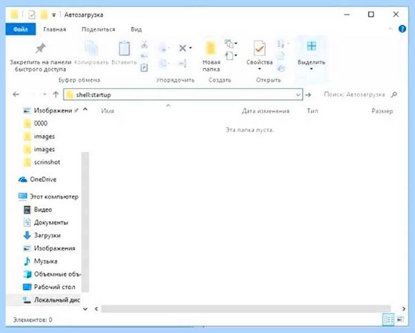
Task: Open Музыка folder in sidebar
Action: [40, 261]
